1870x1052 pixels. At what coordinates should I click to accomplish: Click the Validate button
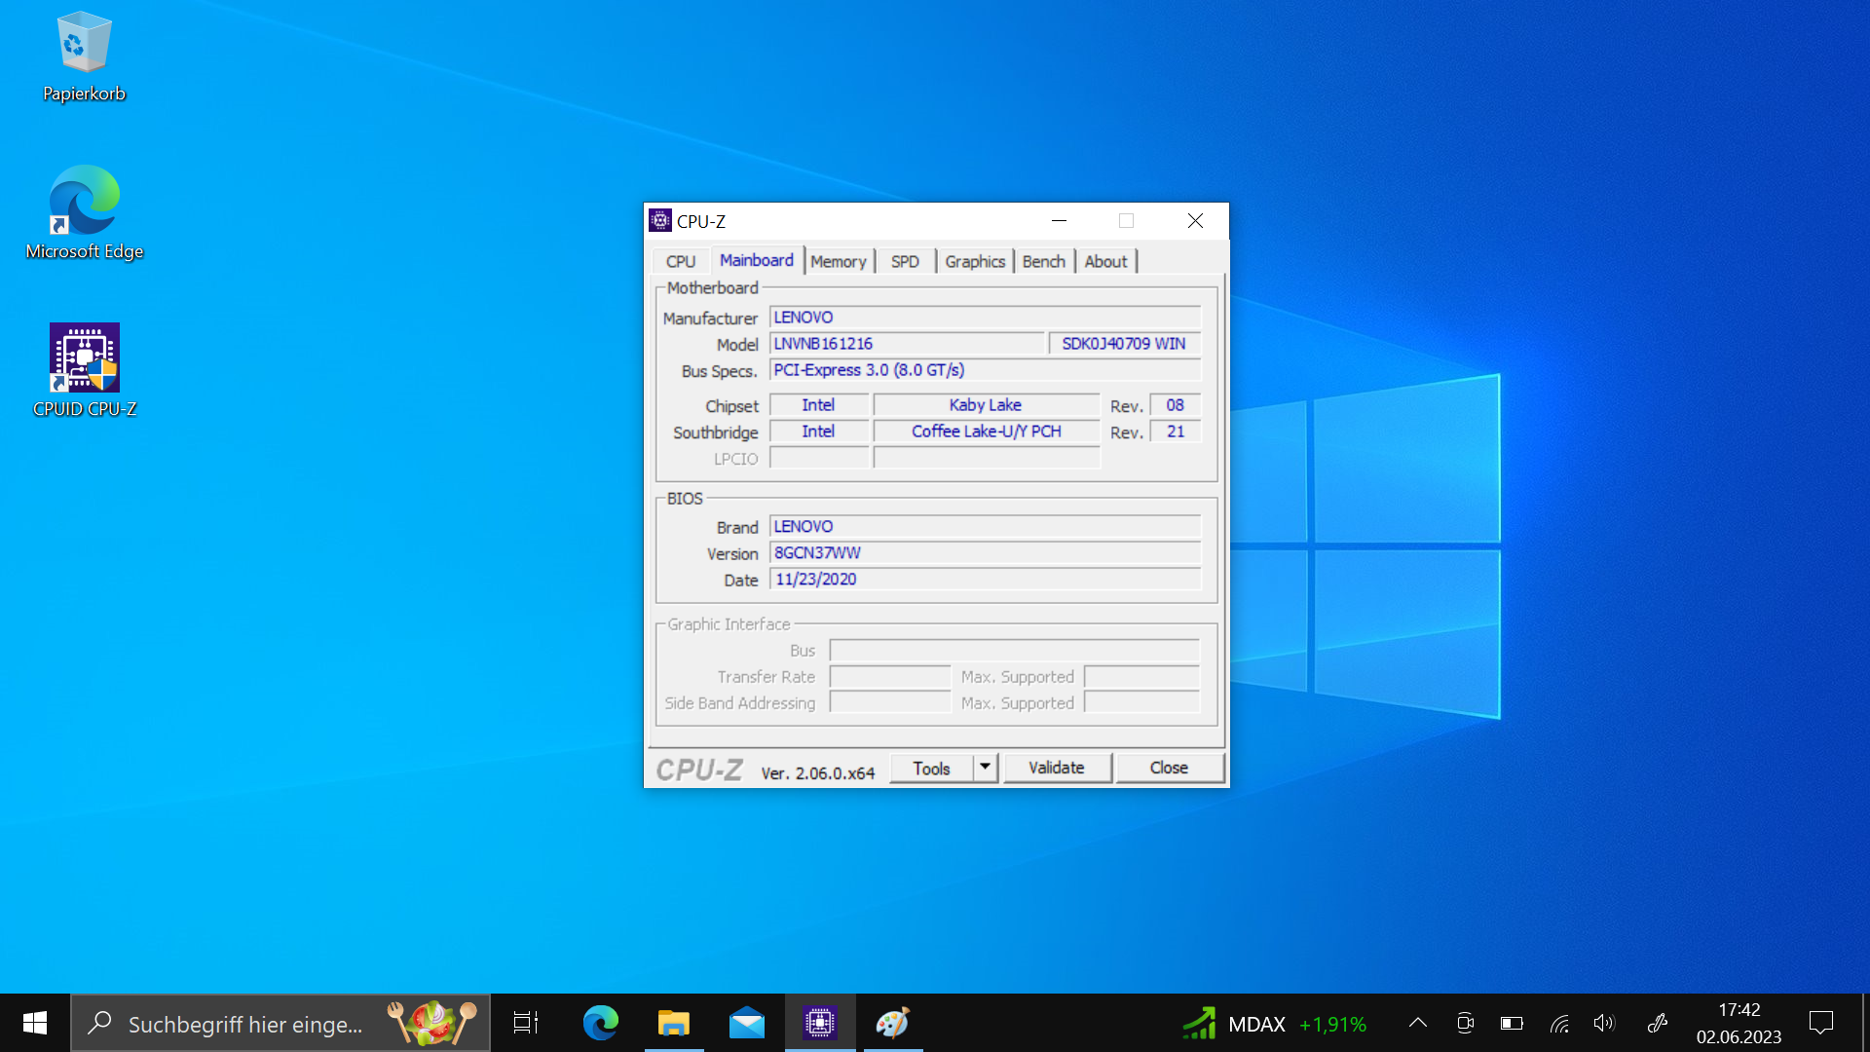click(x=1057, y=768)
